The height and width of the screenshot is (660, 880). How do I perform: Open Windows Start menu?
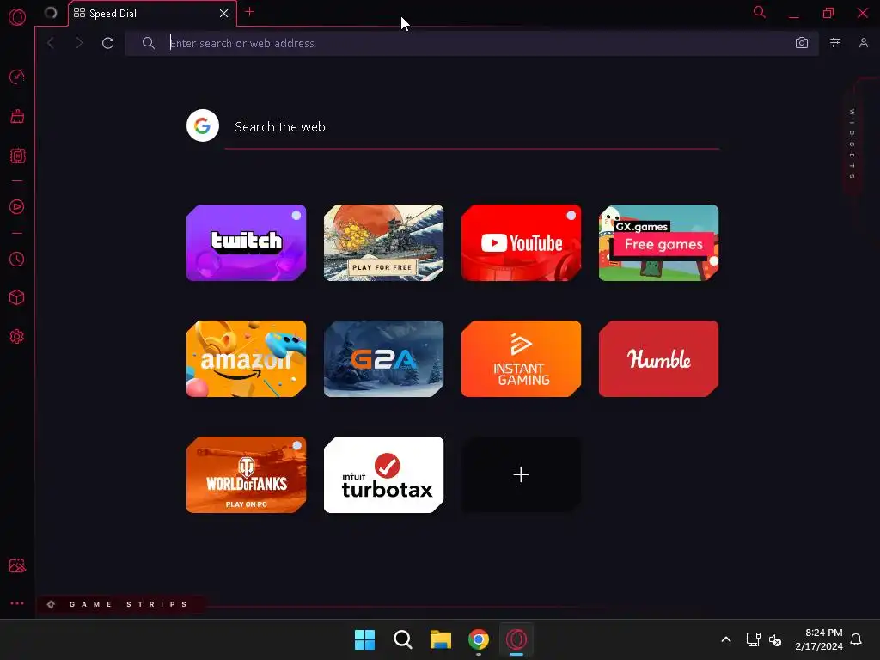pyautogui.click(x=364, y=639)
